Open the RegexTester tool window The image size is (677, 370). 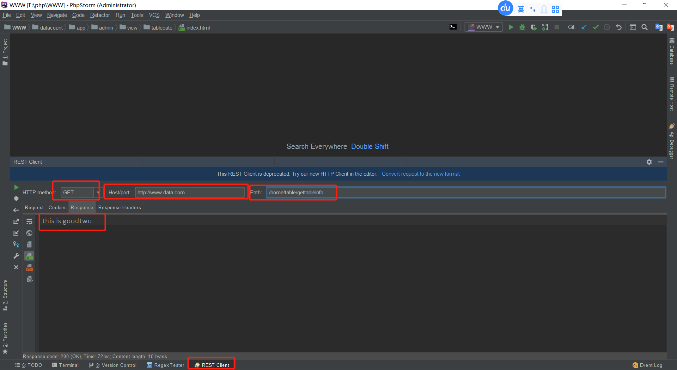[x=165, y=365]
